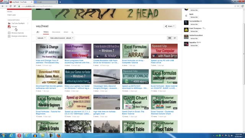Image resolution: width=245 pixels, height=138 pixels.
Task: Select the Videos channel tab
Action: coord(46,32)
